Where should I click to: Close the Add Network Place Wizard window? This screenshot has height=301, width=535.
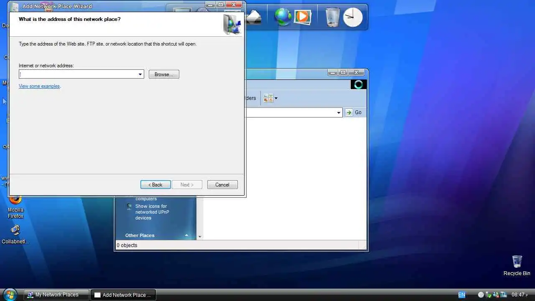tap(234, 5)
